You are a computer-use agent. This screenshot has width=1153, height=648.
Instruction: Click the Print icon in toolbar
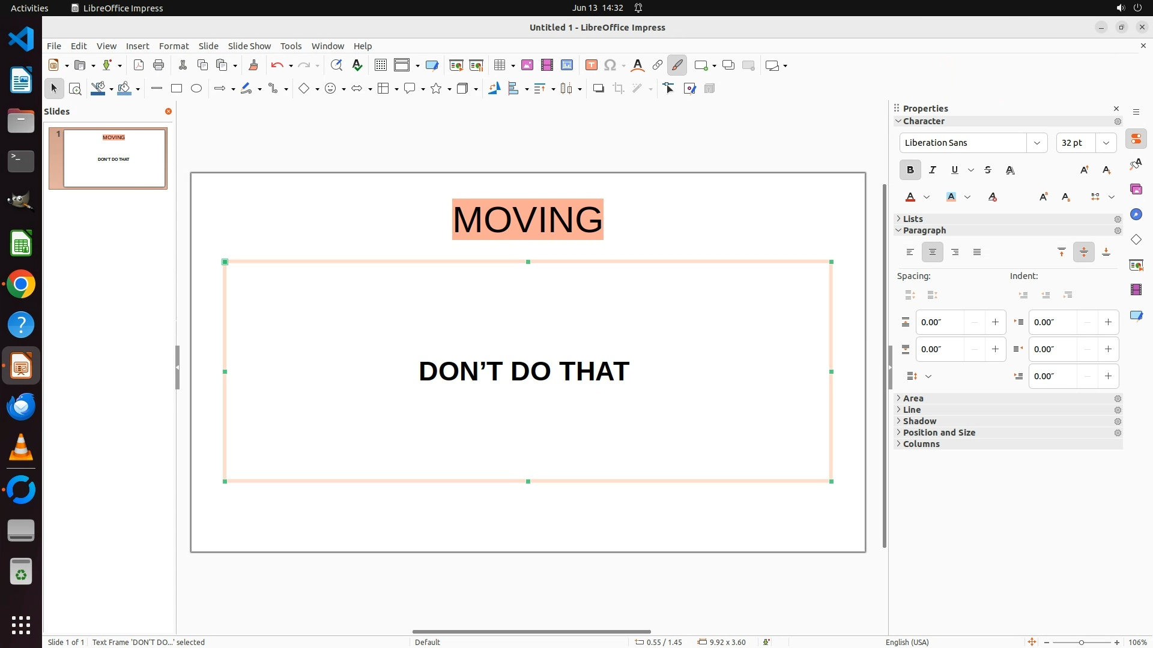point(159,65)
